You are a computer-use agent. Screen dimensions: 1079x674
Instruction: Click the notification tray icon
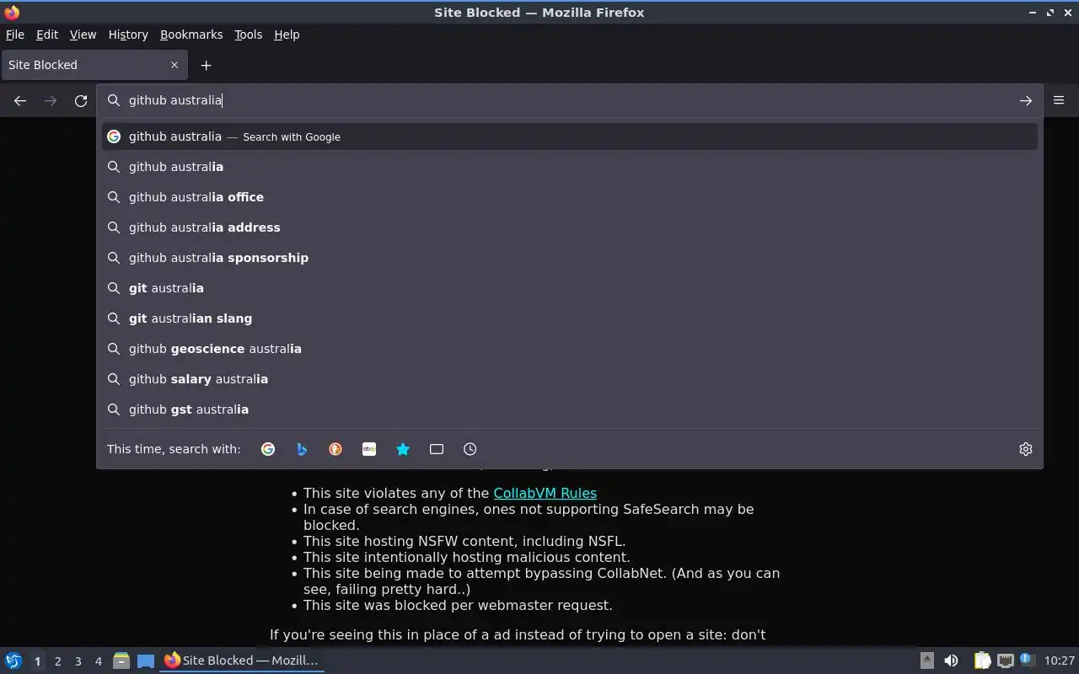point(1027,660)
